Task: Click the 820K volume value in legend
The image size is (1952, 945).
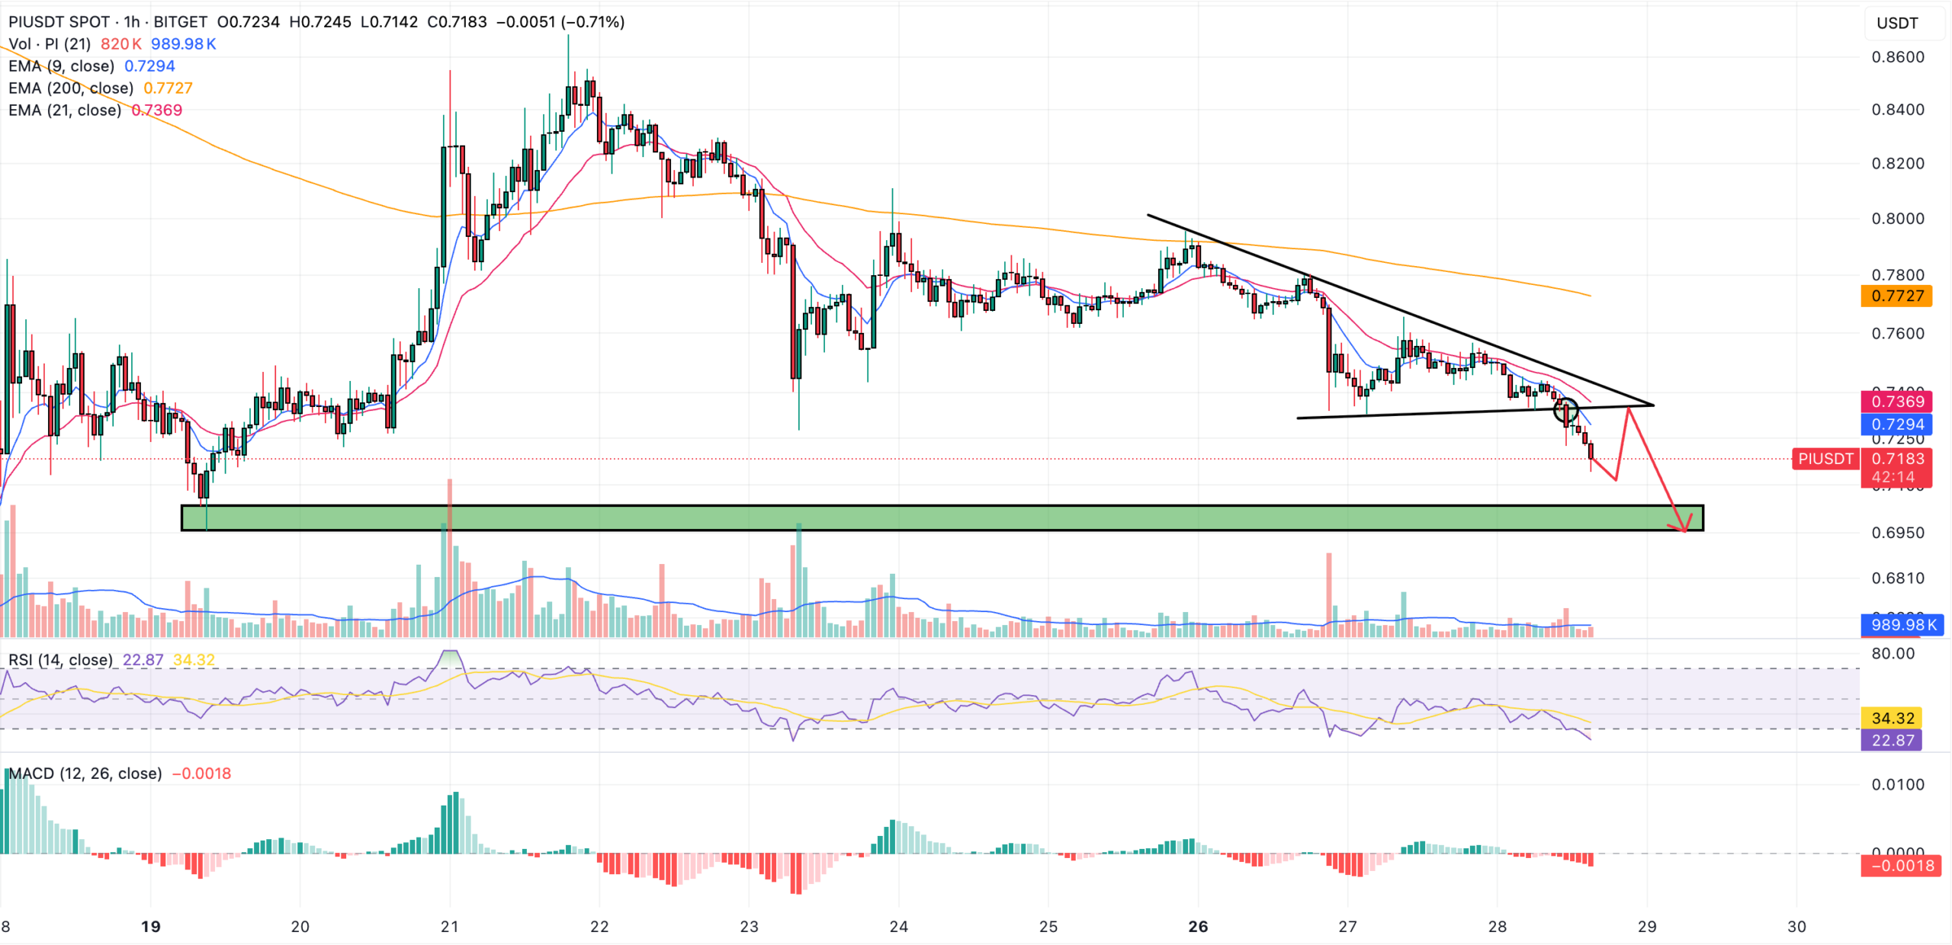Action: (x=120, y=43)
